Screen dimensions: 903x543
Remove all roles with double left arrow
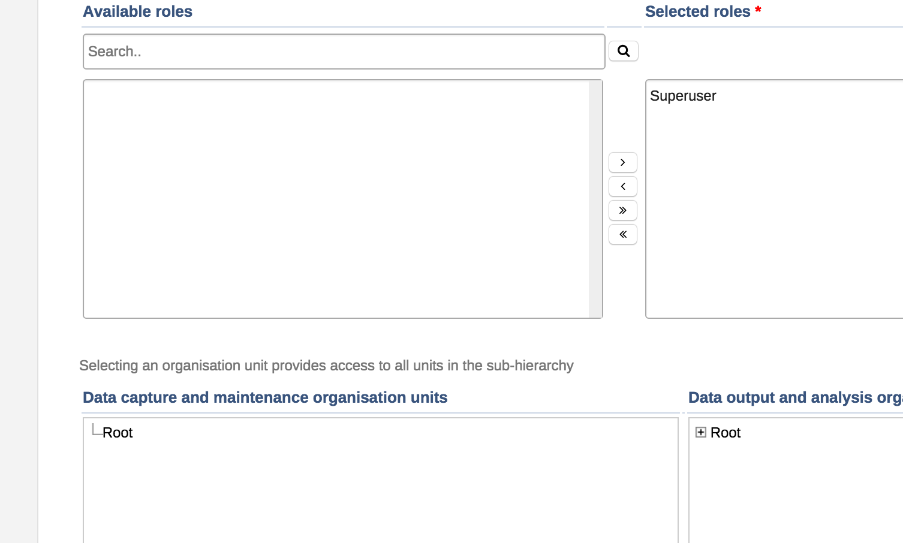pyautogui.click(x=622, y=234)
